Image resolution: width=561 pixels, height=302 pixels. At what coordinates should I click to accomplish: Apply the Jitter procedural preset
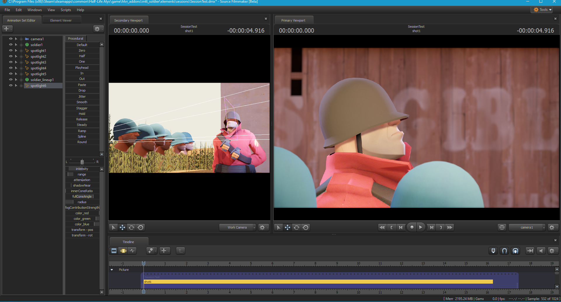[82, 96]
